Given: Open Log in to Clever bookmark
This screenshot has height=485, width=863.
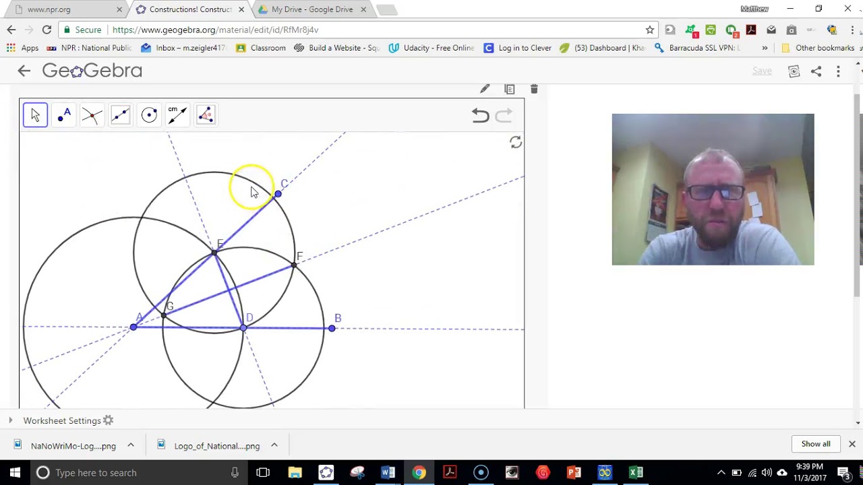Looking at the screenshot, I should pos(518,48).
